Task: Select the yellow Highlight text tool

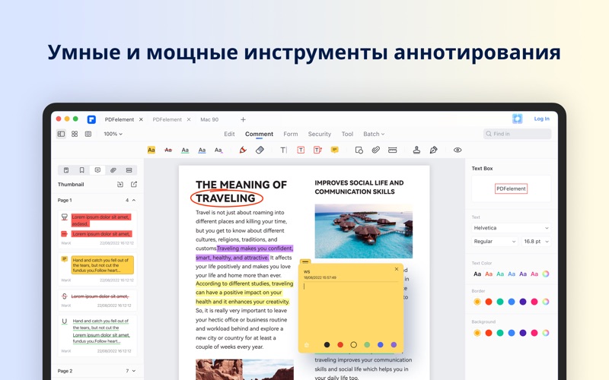Action: [151, 150]
